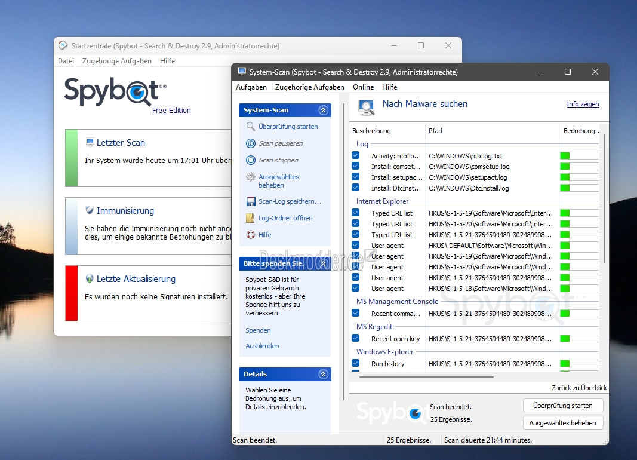Click the Startzentrale window title bar icon
This screenshot has width=637, height=460.
[63, 45]
